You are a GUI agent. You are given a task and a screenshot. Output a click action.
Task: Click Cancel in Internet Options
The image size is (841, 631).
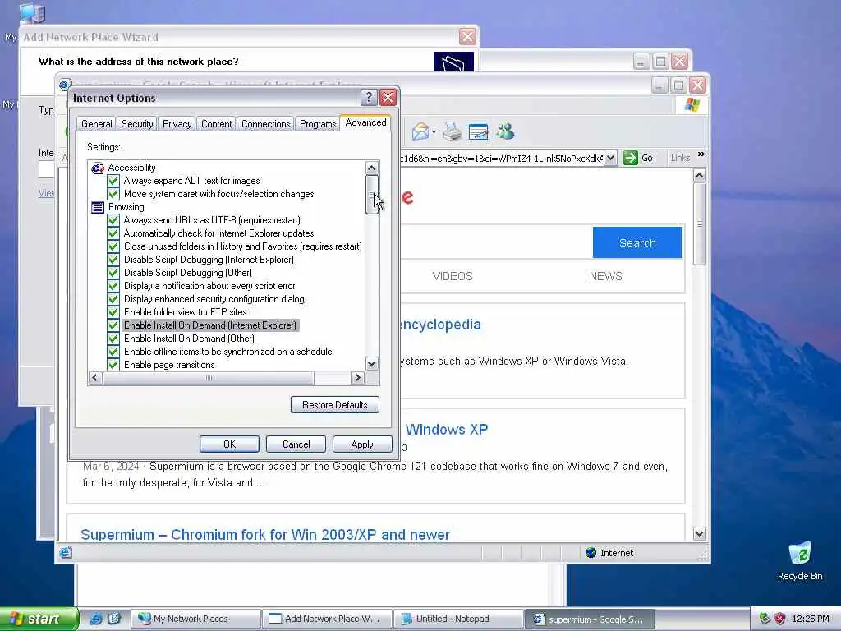[x=296, y=444]
